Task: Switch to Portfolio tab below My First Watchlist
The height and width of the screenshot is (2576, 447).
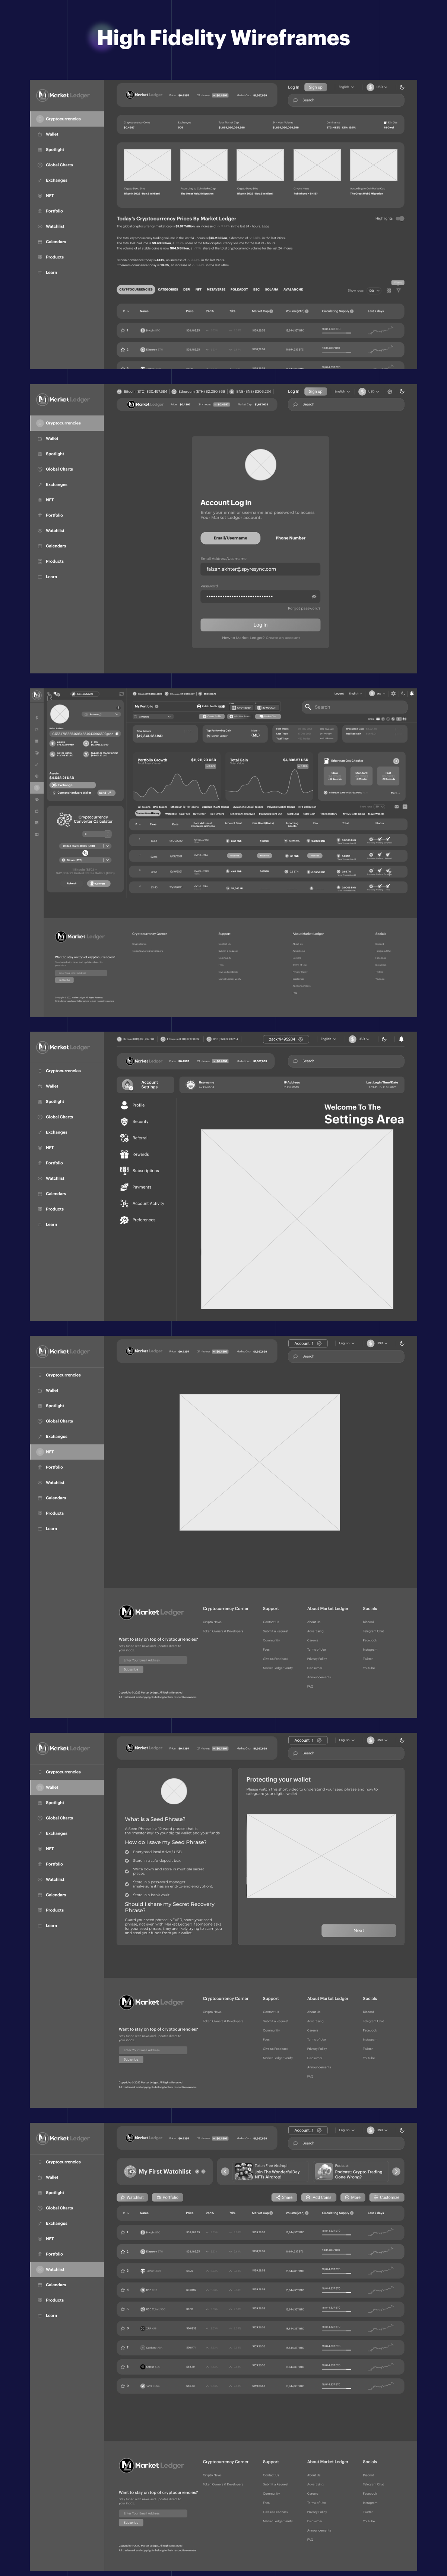Action: pyautogui.click(x=168, y=2197)
